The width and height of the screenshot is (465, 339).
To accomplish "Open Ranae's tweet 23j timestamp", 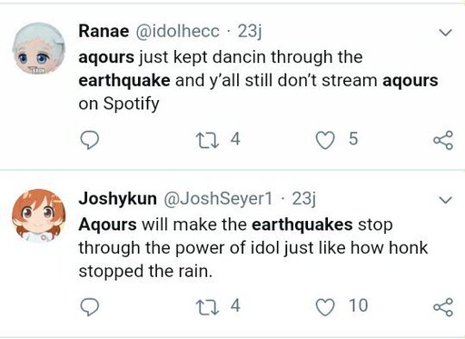I will pyautogui.click(x=250, y=32).
